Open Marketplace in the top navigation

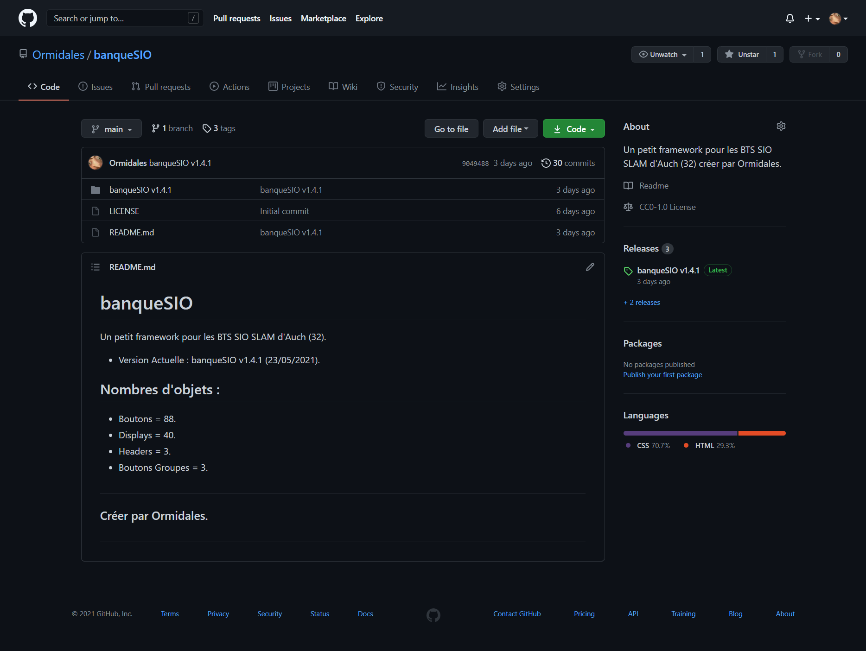[x=324, y=19]
